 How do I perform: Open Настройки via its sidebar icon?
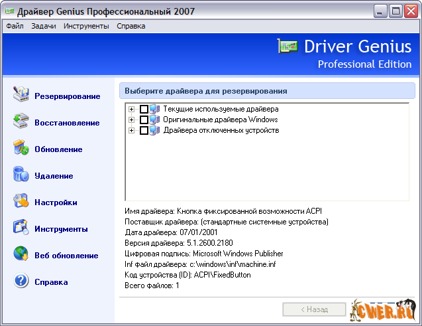pos(21,201)
